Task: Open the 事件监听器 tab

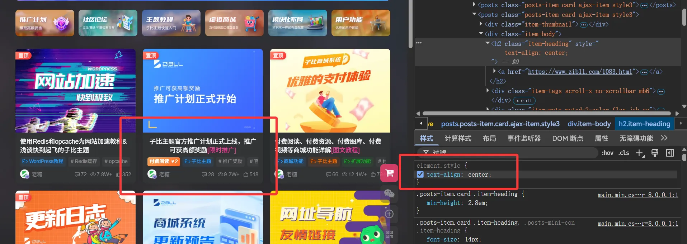Action: click(524, 138)
